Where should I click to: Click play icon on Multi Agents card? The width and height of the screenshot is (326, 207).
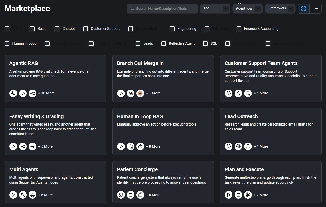click(13, 195)
